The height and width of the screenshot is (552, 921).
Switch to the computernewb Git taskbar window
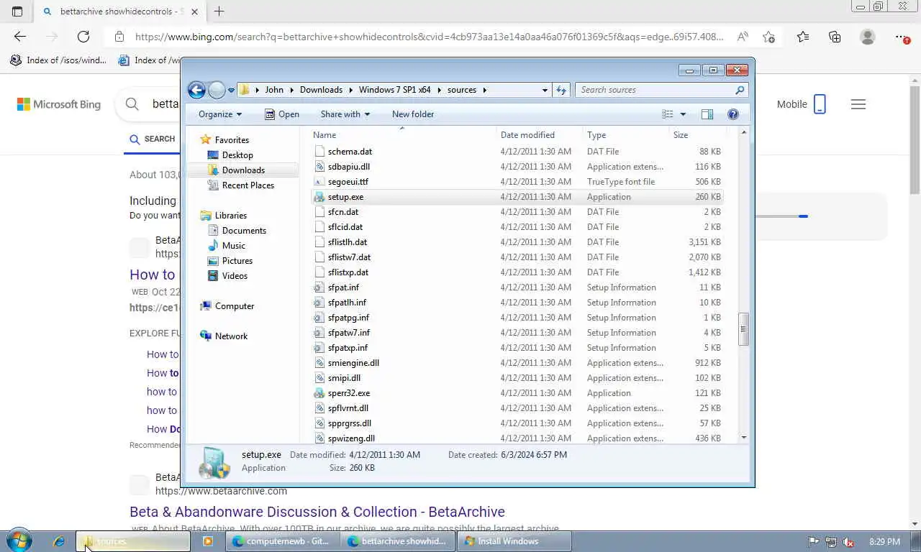coord(283,541)
